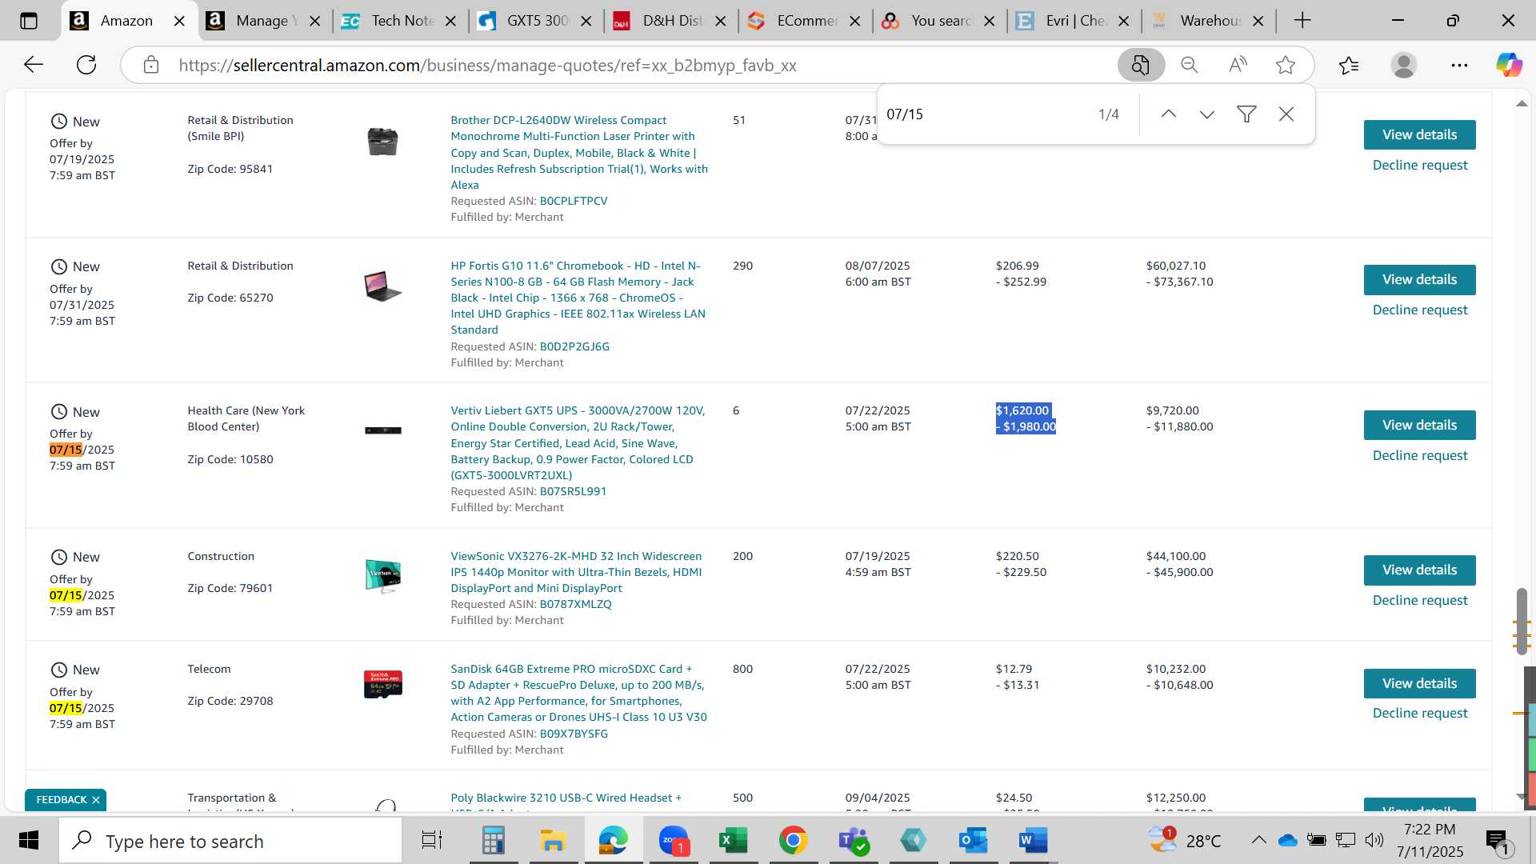Open browser profile avatar

1404,65
